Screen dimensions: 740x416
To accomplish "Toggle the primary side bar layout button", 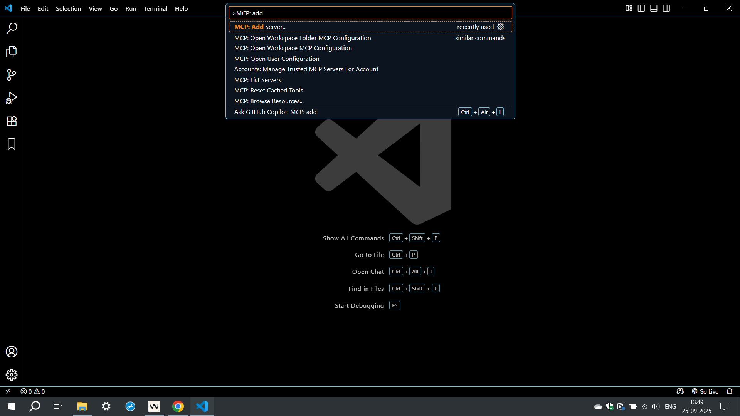I will (641, 8).
